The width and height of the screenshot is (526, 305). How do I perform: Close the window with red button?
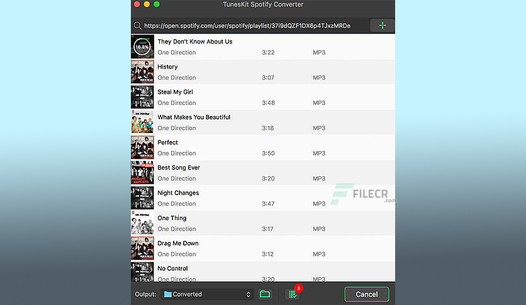(137, 4)
